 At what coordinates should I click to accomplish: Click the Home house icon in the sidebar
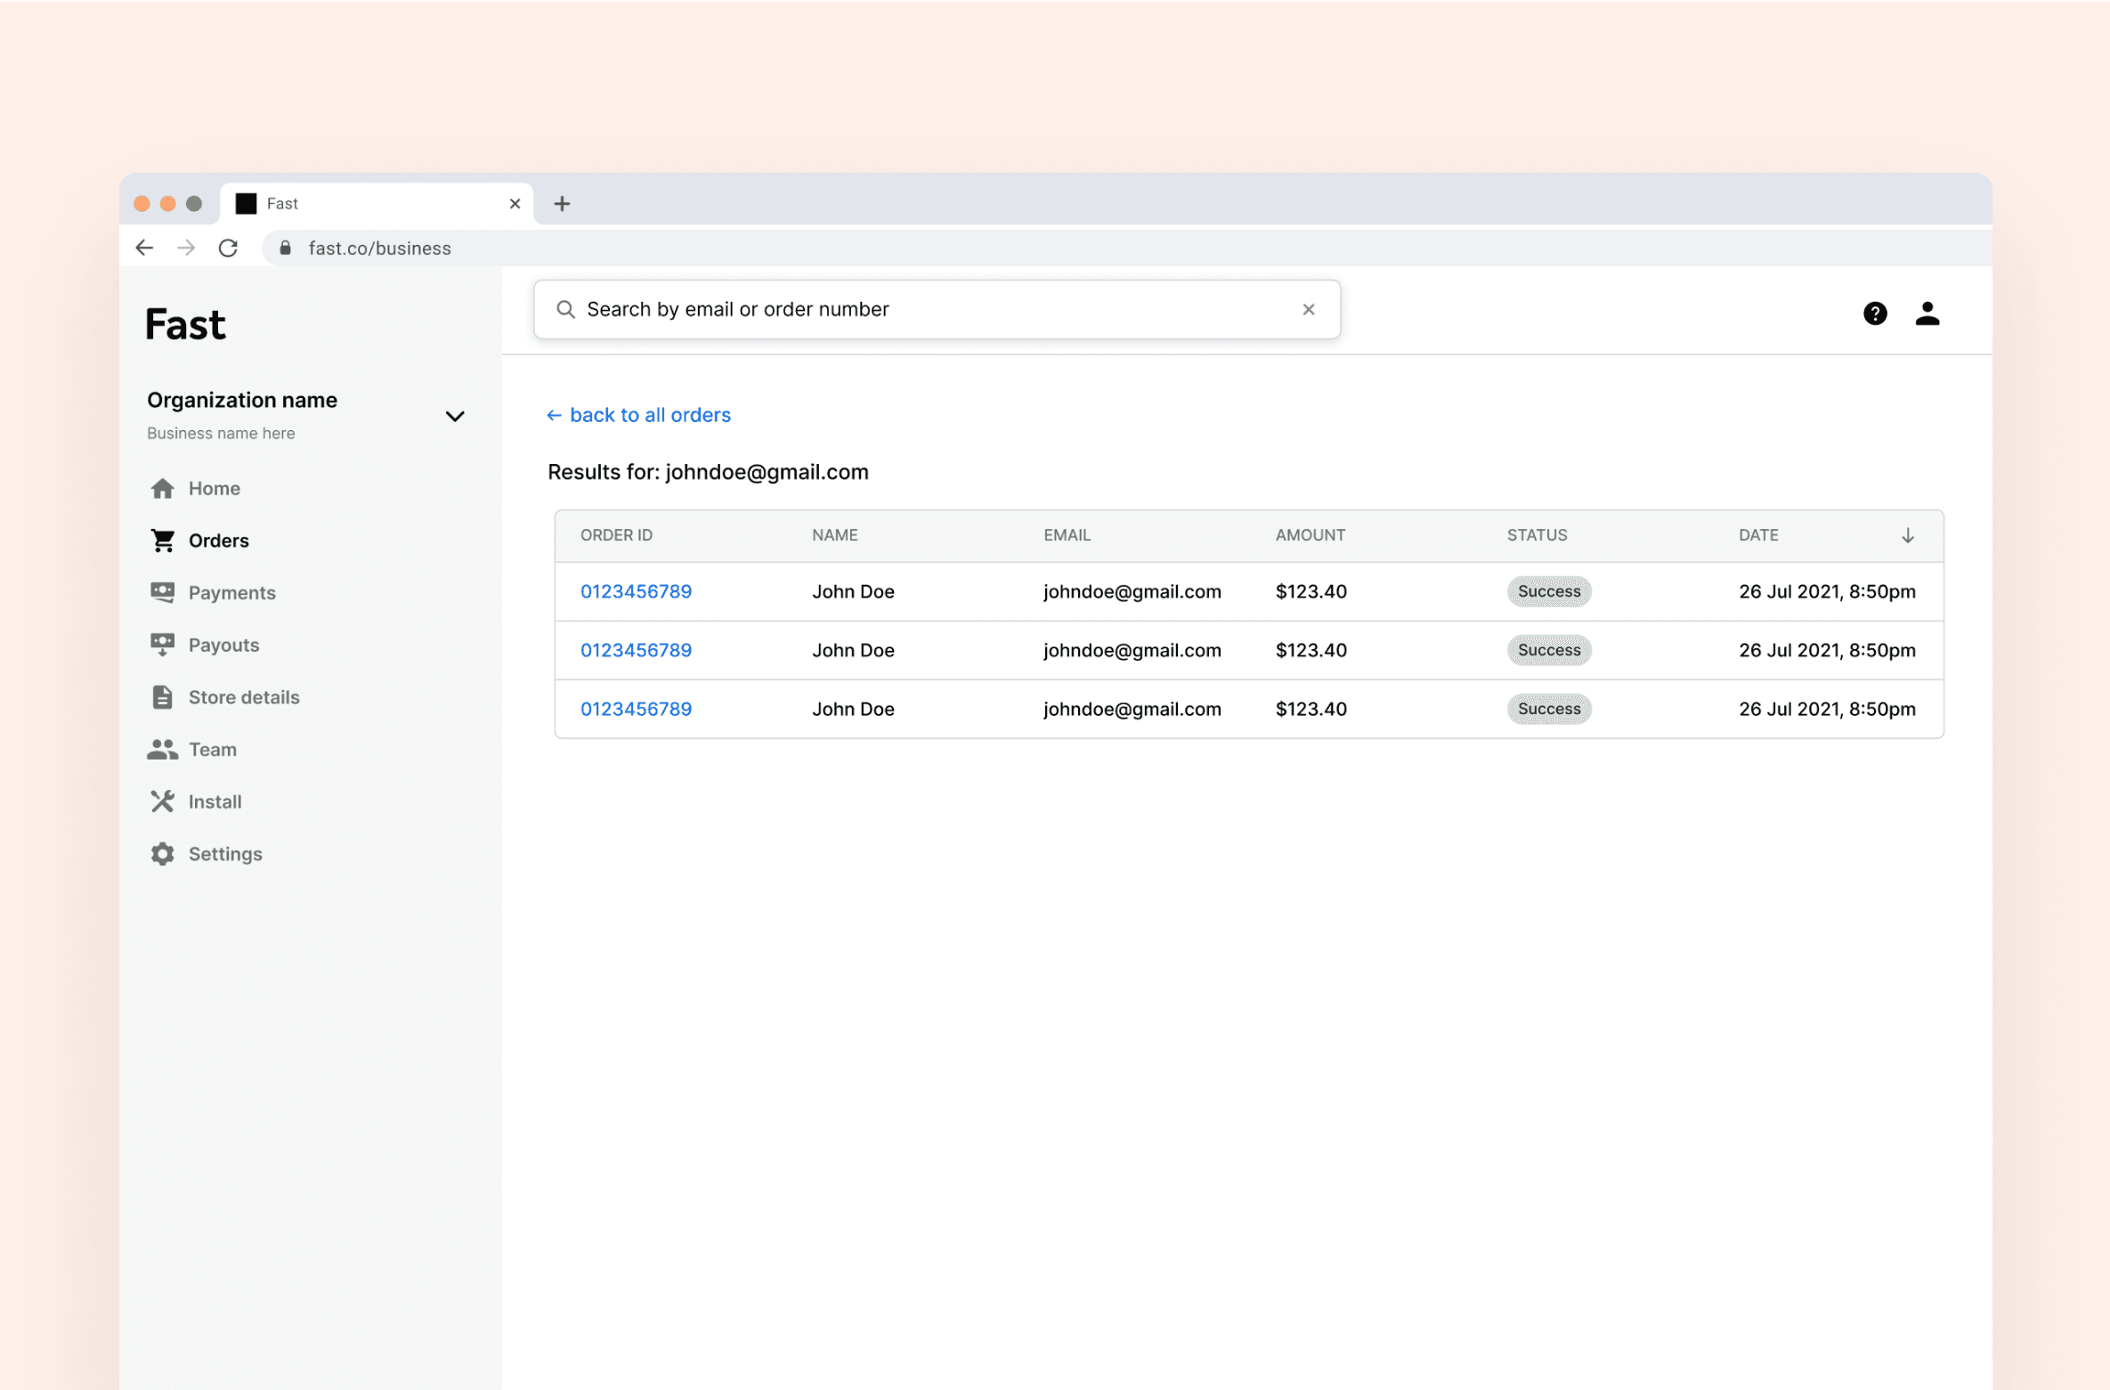[x=162, y=488]
